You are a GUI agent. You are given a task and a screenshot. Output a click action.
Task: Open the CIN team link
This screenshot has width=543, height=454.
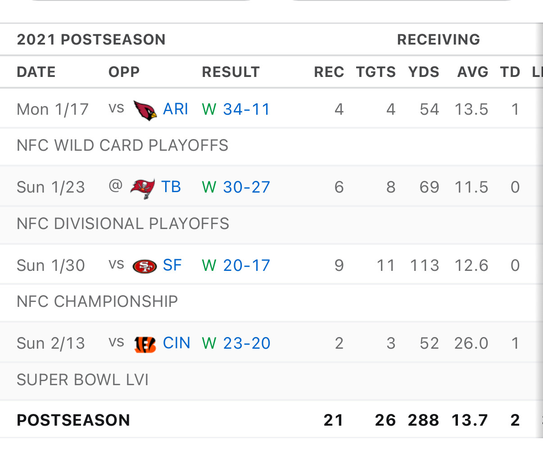176,343
